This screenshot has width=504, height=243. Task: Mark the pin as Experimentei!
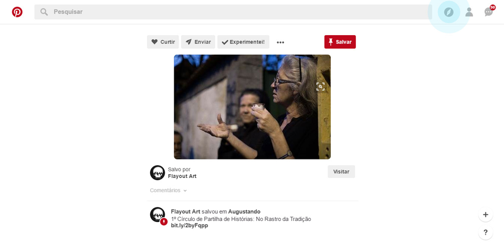[x=243, y=42]
